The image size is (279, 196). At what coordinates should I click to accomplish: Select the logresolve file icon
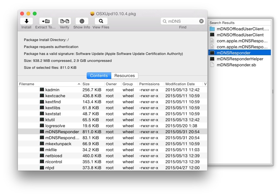point(42,126)
